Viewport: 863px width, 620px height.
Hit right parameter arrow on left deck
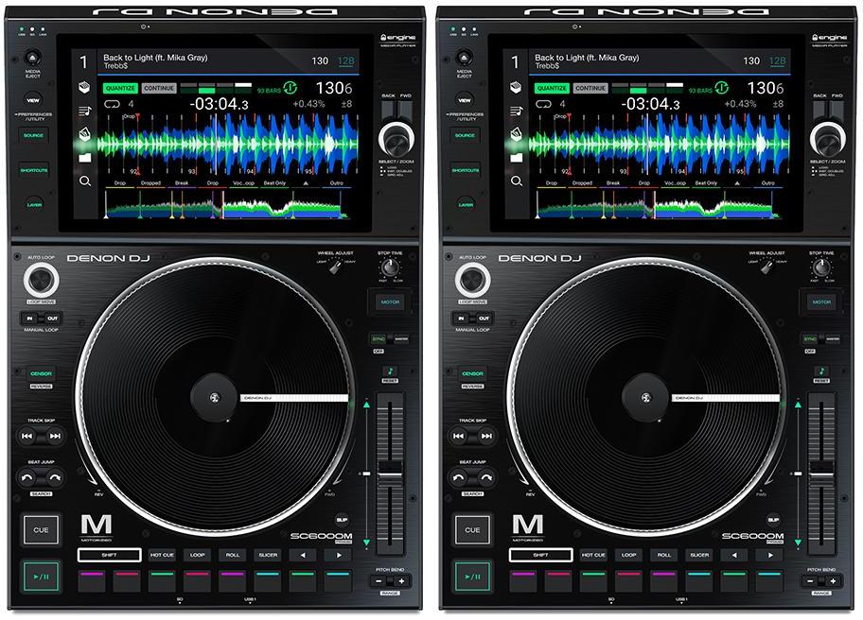[339, 555]
